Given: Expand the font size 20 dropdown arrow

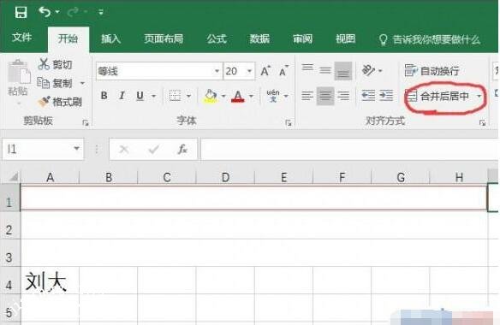Looking at the screenshot, I should click(x=249, y=71).
